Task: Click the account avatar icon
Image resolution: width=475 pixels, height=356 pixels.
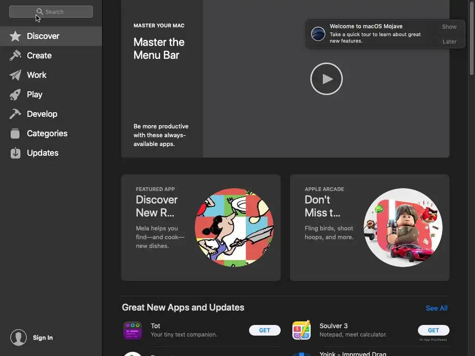Action: (x=19, y=337)
